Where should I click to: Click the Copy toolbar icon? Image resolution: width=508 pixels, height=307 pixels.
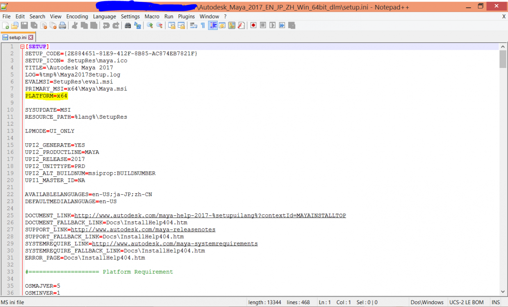(84, 25)
